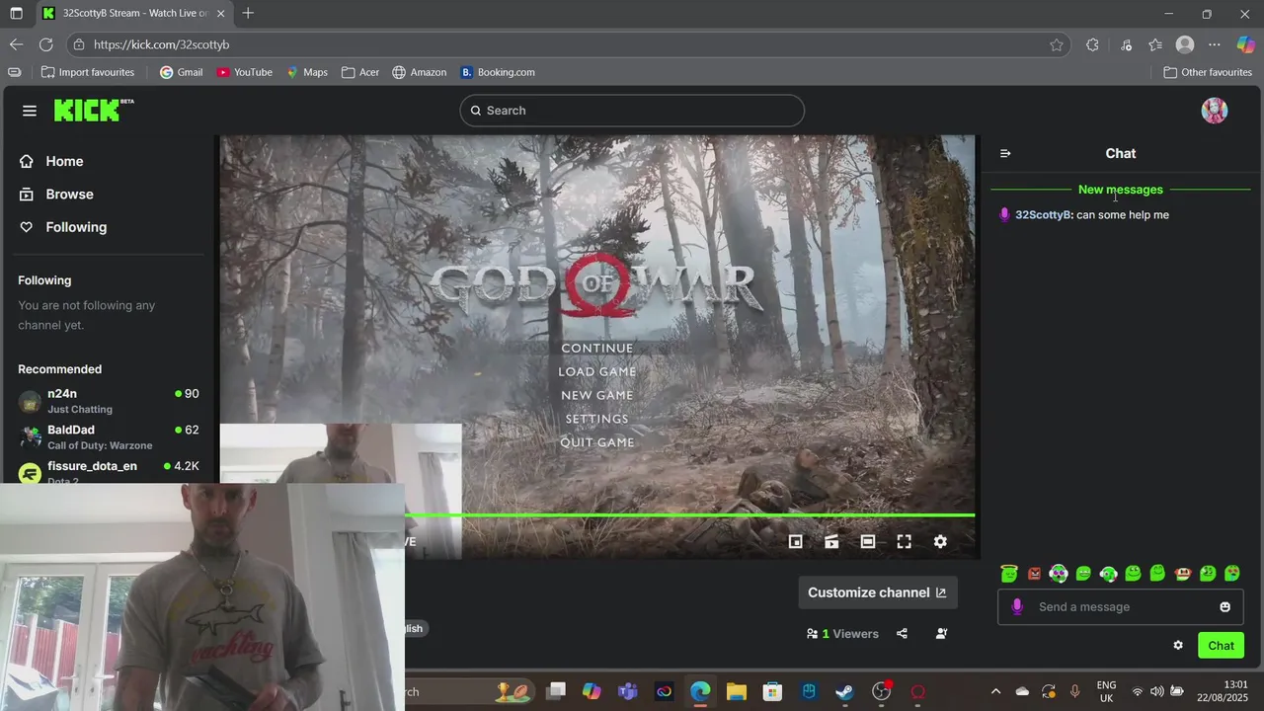
Task: Toggle theatre mode on the stream player
Action: [868, 541]
